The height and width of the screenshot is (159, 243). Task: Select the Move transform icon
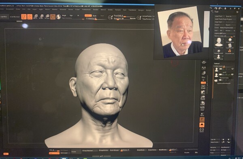[x=36, y=17]
